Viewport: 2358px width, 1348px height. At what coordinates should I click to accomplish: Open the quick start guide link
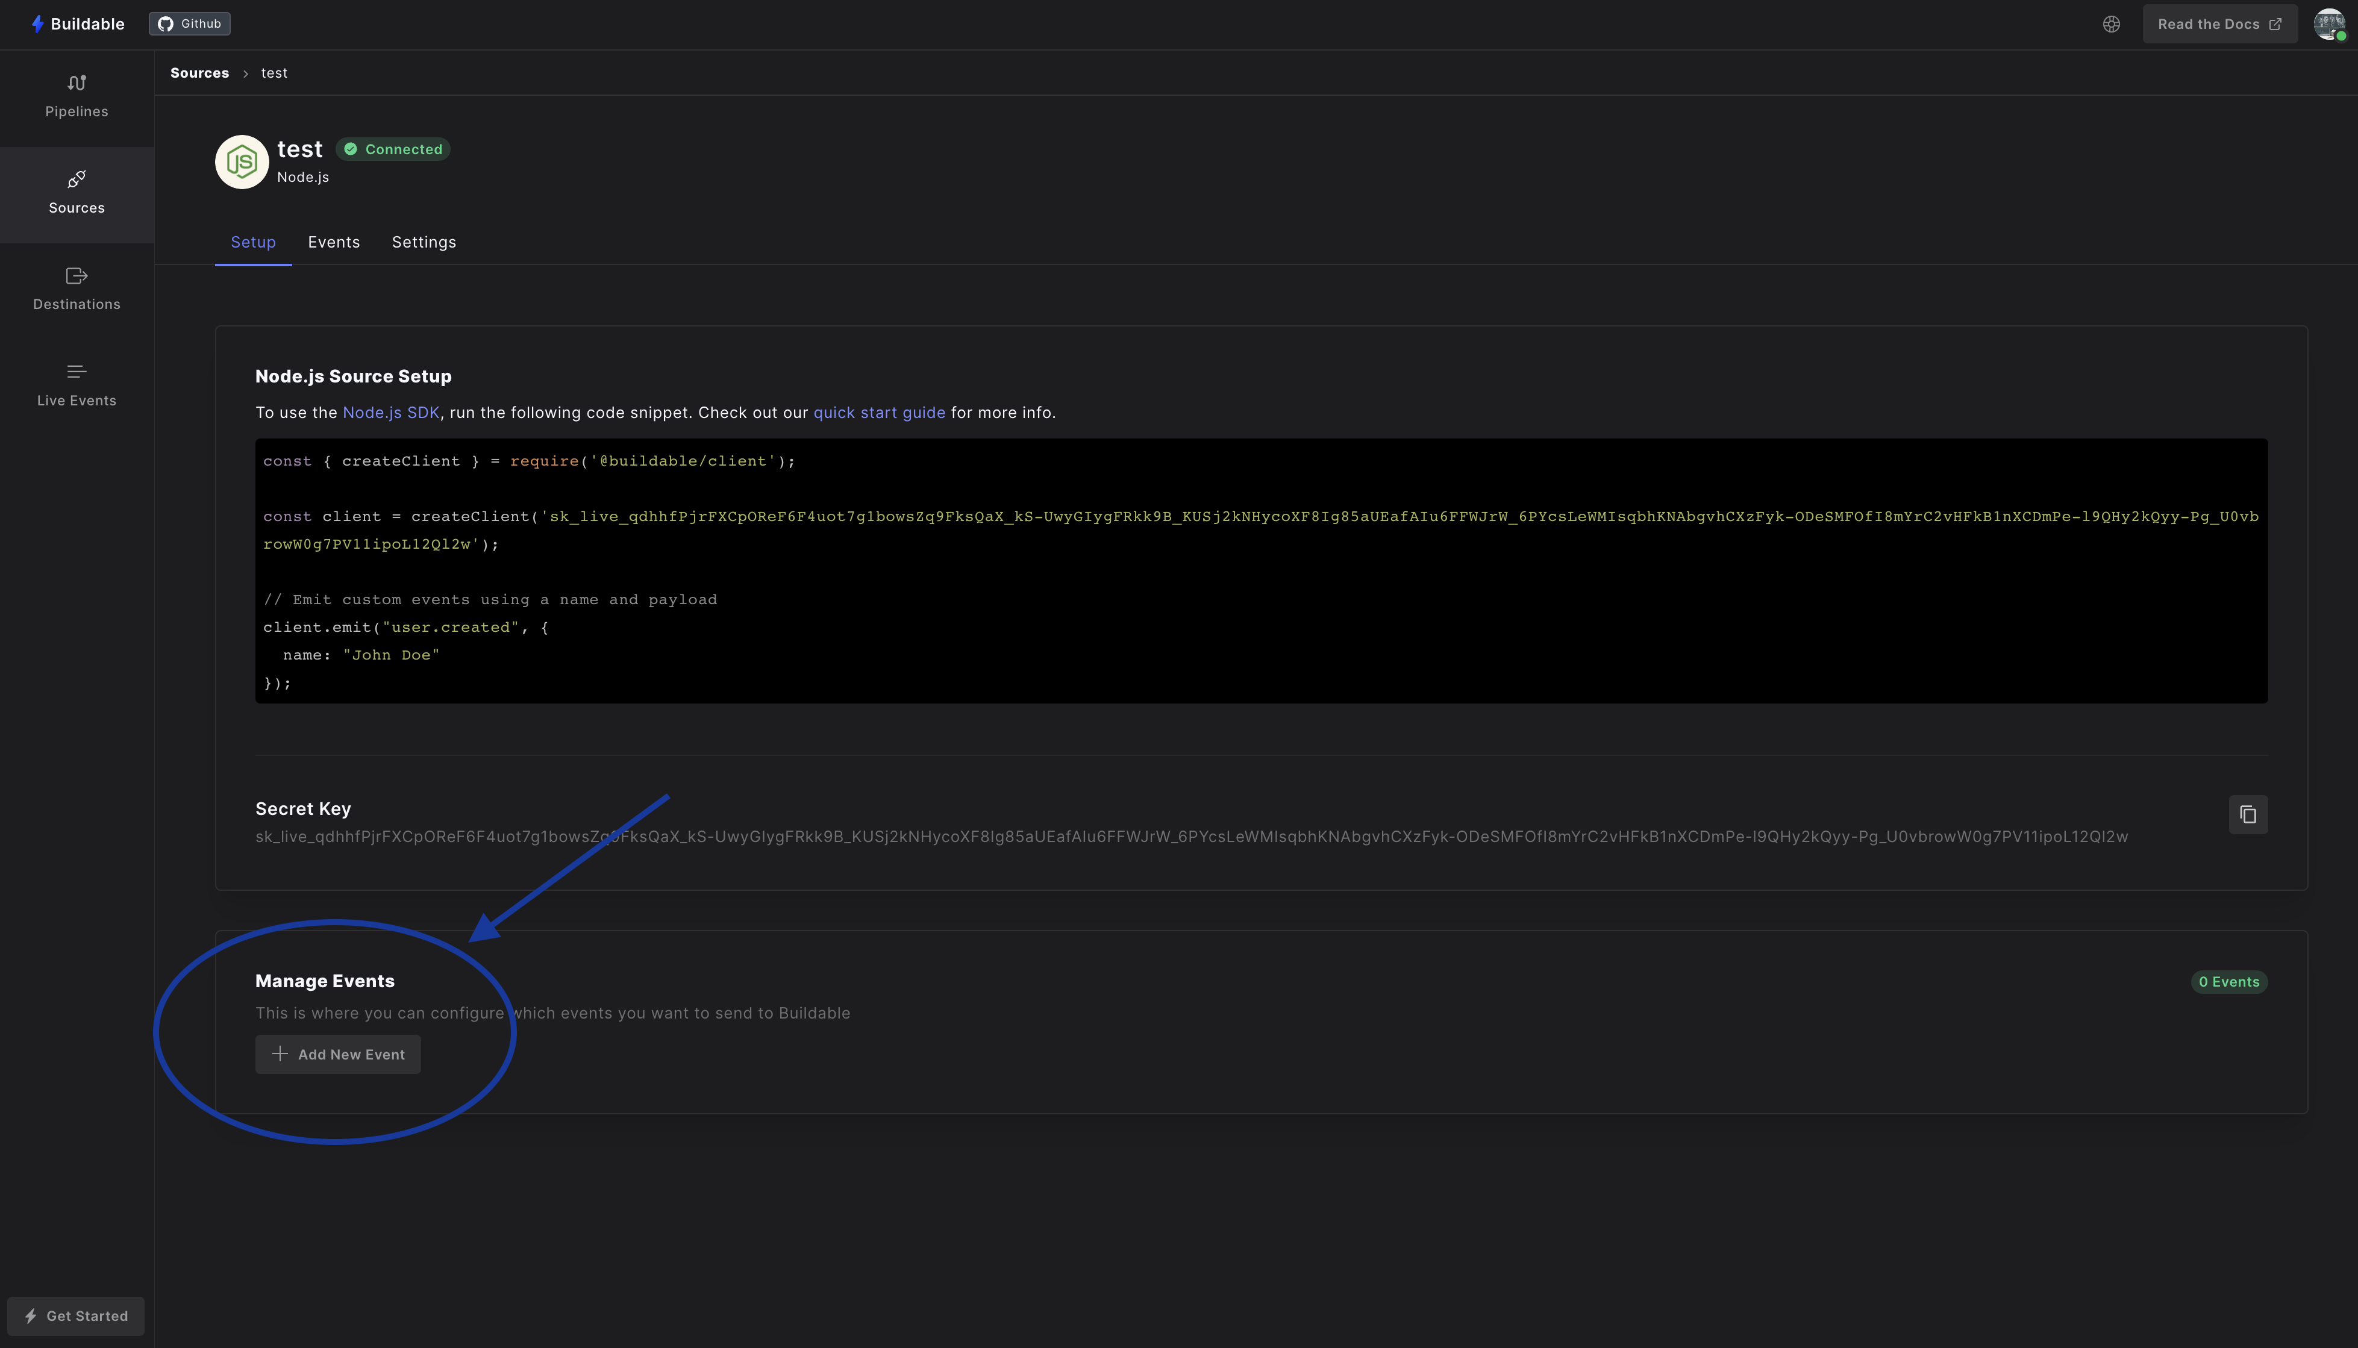pos(880,413)
